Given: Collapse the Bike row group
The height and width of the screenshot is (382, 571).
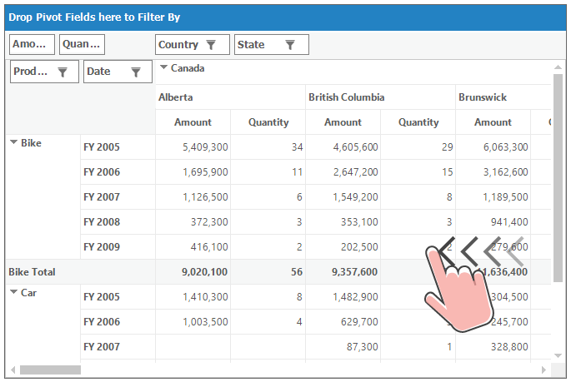Looking at the screenshot, I should (13, 142).
